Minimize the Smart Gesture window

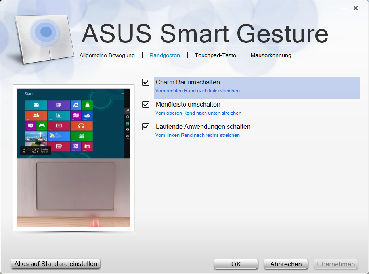click(344, 8)
